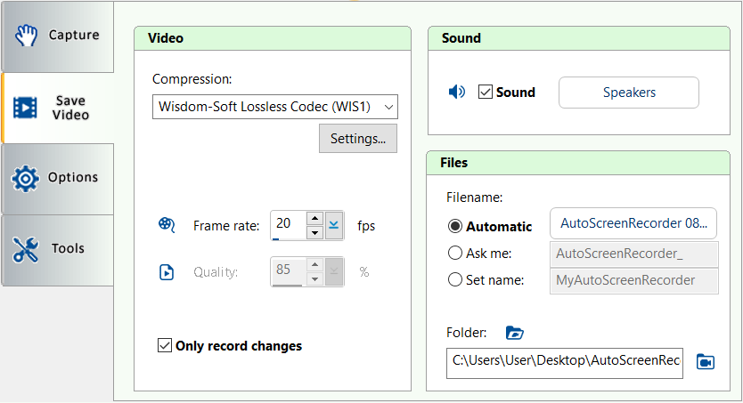The height and width of the screenshot is (403, 743).
Task: Click the gear icon on Options tab
Action: pyautogui.click(x=25, y=178)
